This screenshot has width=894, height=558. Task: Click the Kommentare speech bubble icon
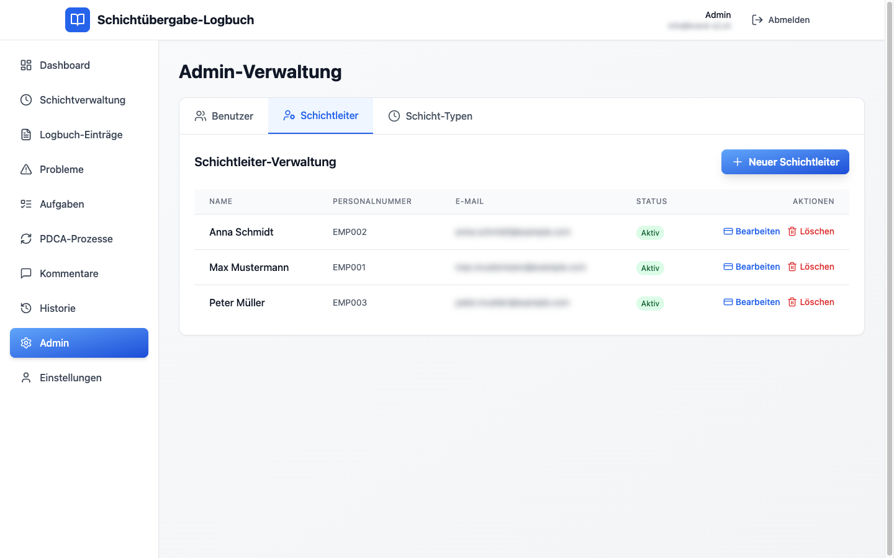[26, 273]
